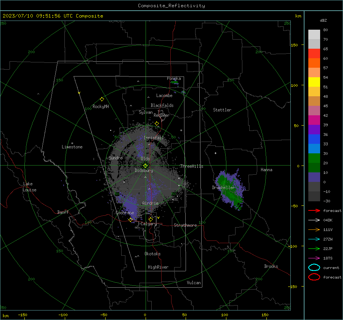Screen dimensions: 343x320
Task: Click the Banff city label
Action: (x=63, y=212)
